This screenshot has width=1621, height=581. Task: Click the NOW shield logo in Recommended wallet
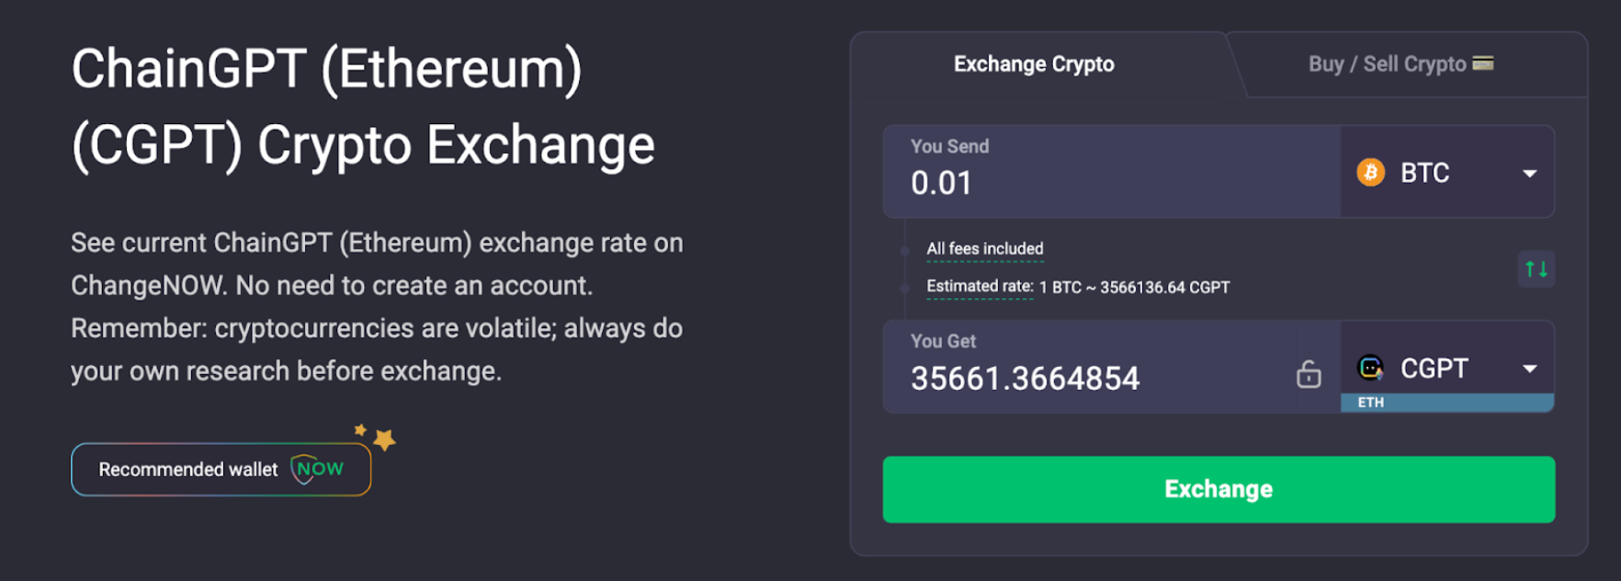(316, 469)
